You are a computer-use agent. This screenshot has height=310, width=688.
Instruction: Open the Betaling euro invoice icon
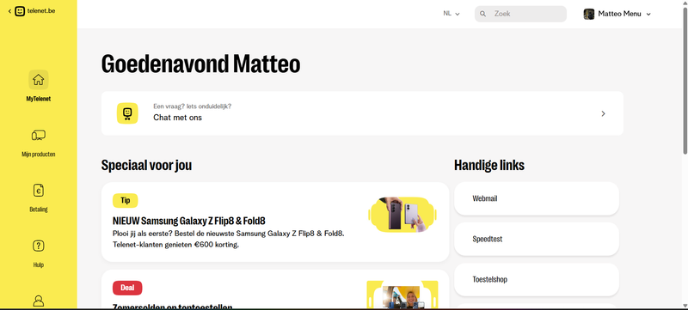point(38,191)
